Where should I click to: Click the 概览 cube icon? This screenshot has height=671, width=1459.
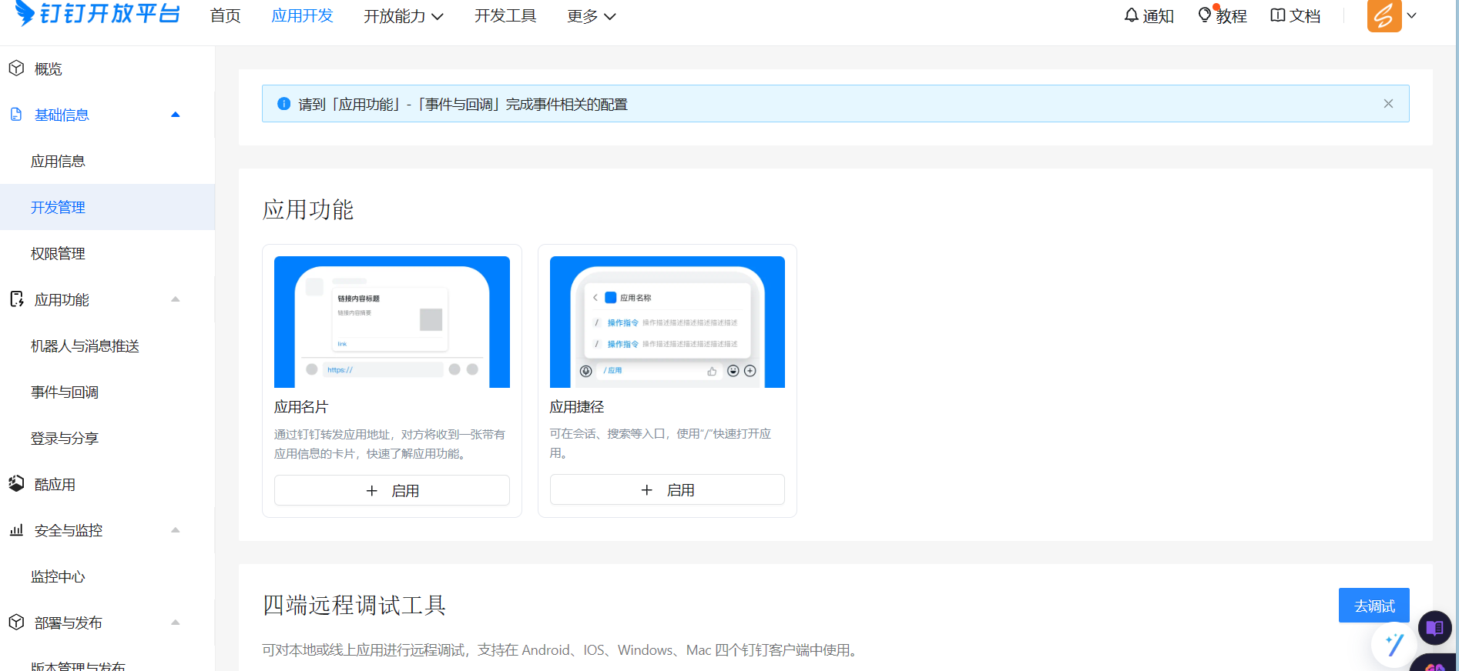[16, 68]
